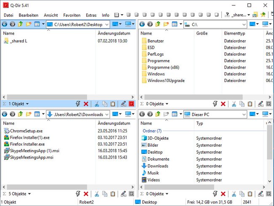Sort by Größe column in C:\ pane
The width and height of the screenshot is (274, 206).
(x=202, y=33)
